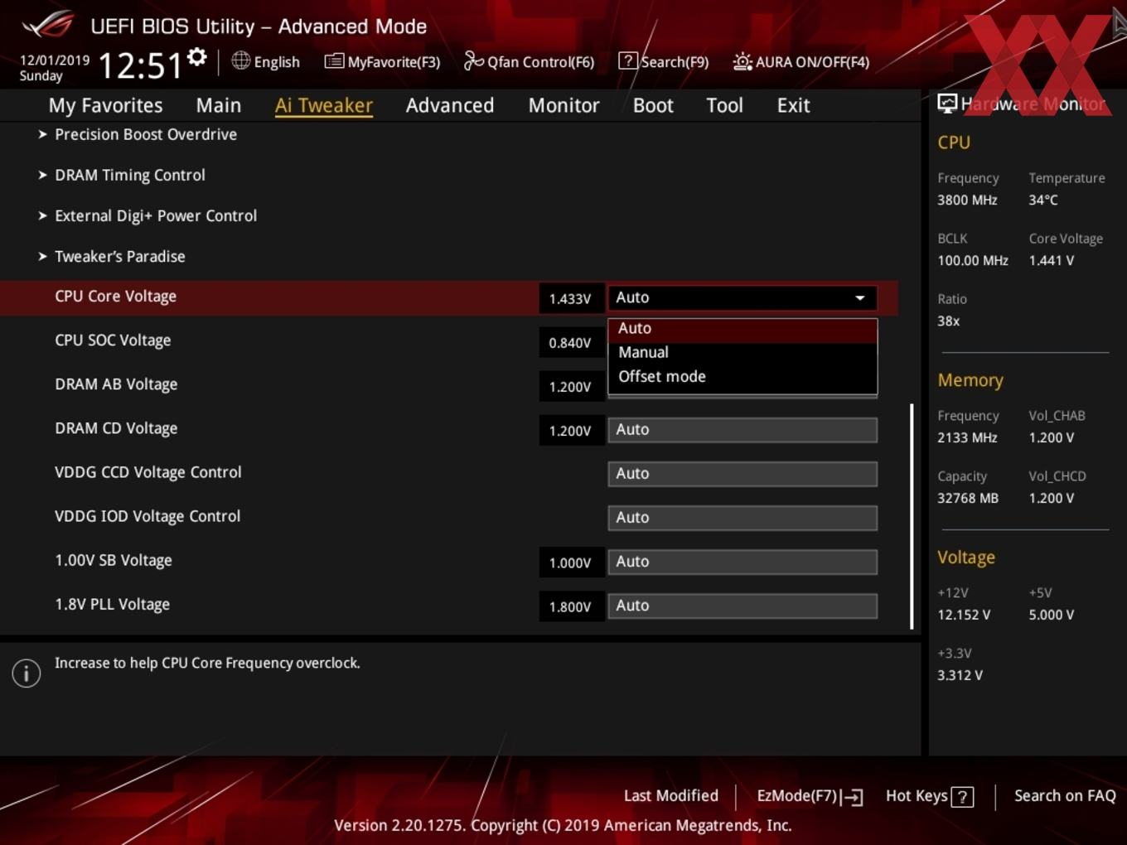The width and height of the screenshot is (1127, 845).
Task: Click the settings list scrollbar
Action: [x=912, y=516]
